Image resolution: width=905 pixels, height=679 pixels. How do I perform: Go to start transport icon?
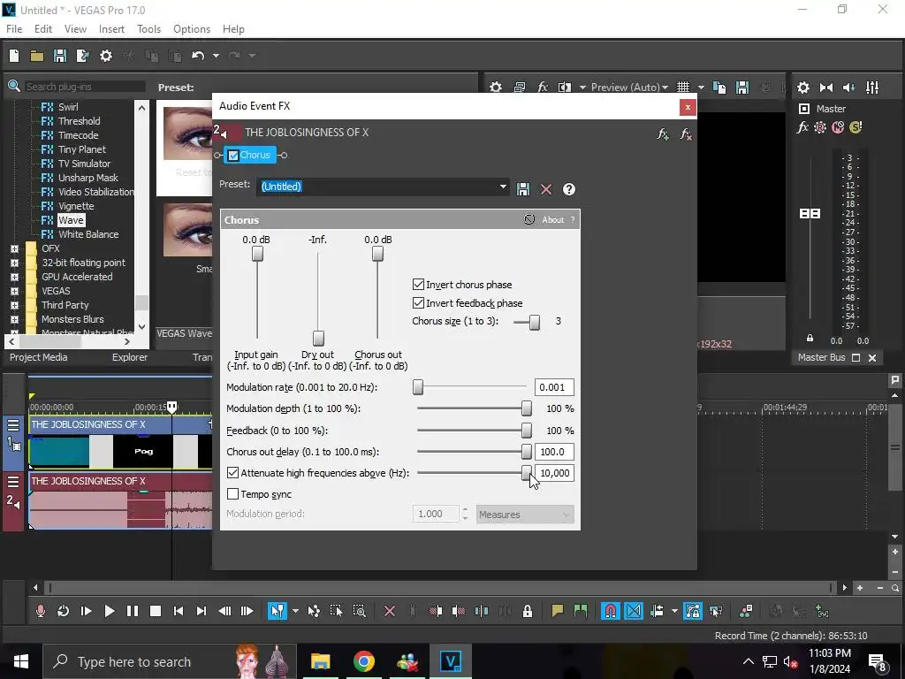click(179, 611)
